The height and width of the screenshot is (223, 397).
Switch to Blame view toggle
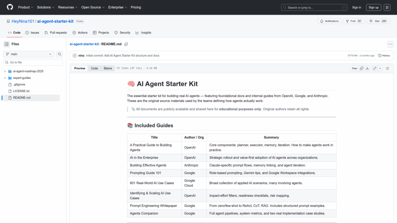108,68
